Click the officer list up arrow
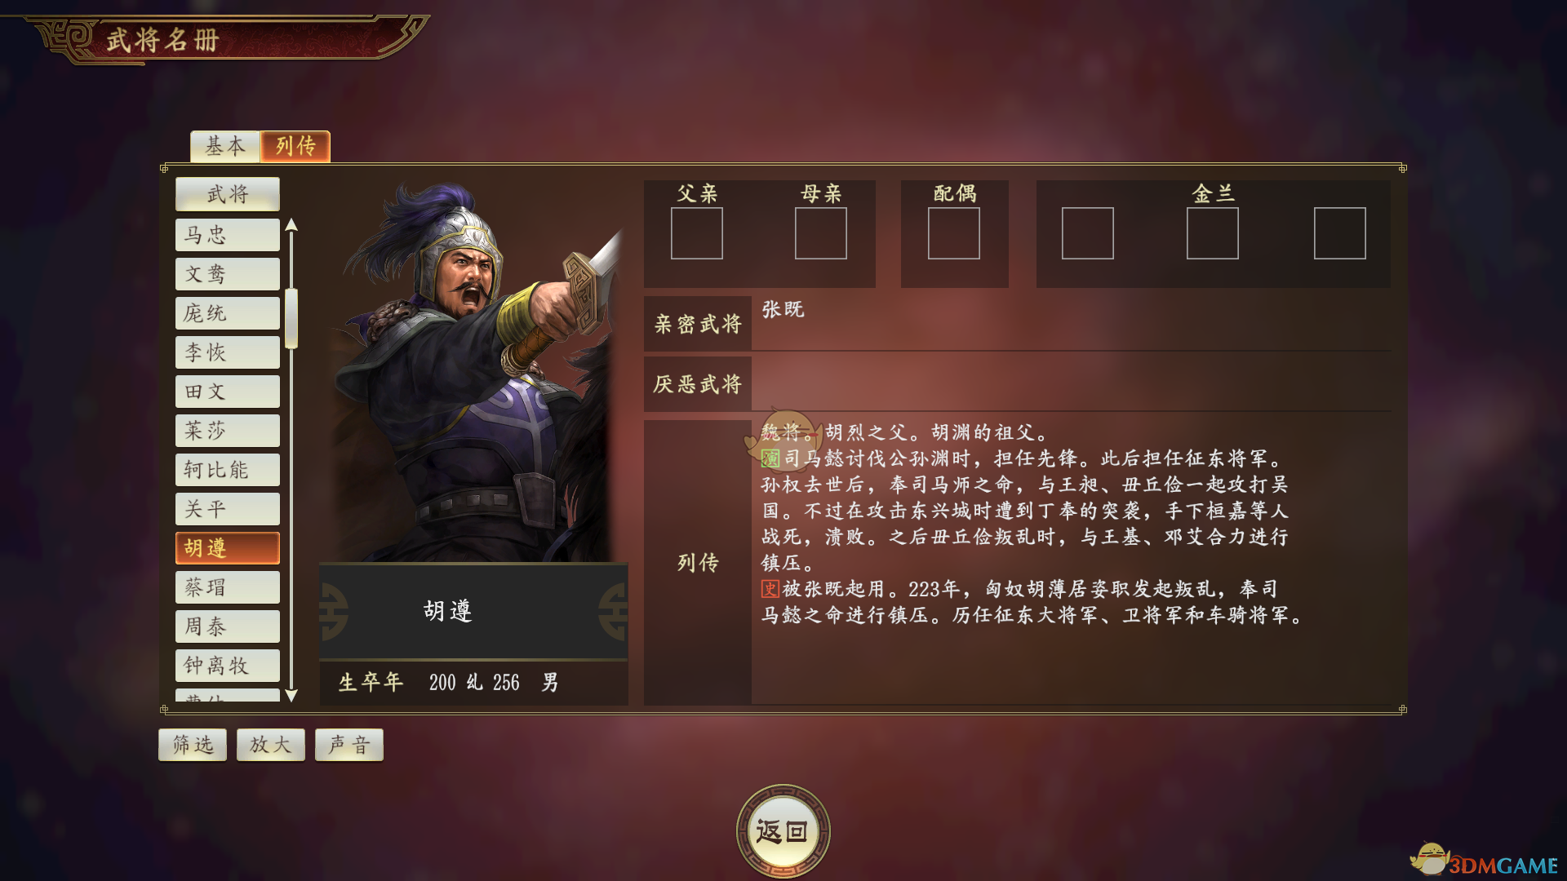This screenshot has height=881, width=1567. pyautogui.click(x=291, y=225)
